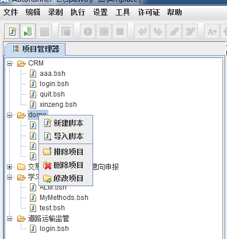
Task: Click the undo arrow toolbar icon
Action: click(x=142, y=32)
